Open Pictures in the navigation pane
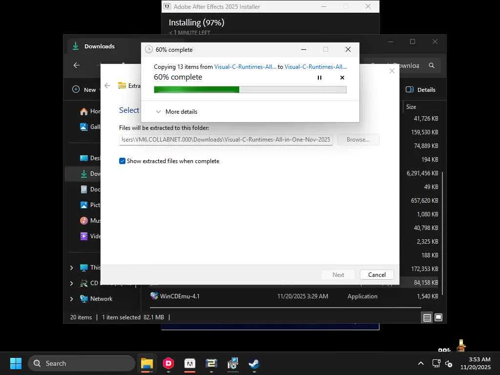The width and height of the screenshot is (500, 375). tap(90, 205)
